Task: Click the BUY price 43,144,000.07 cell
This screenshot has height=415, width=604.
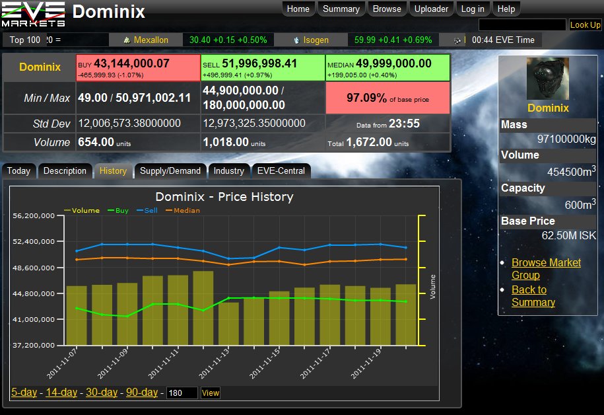Action: click(138, 68)
